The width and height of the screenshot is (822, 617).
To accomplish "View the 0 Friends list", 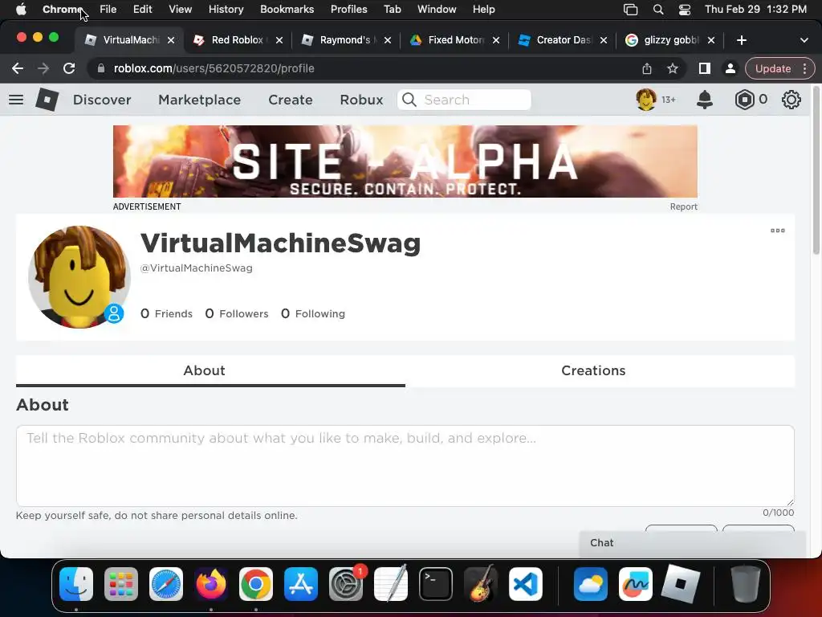I will click(167, 314).
